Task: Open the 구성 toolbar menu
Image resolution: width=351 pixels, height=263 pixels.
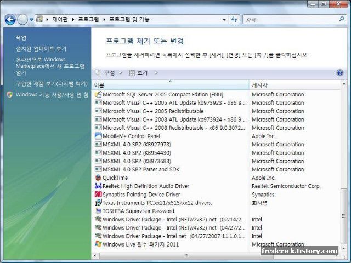Action: click(x=106, y=73)
